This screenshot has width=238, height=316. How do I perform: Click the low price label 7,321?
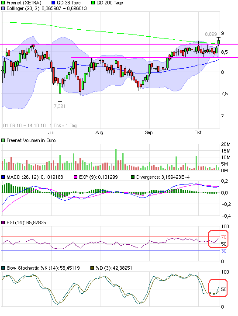59,106
